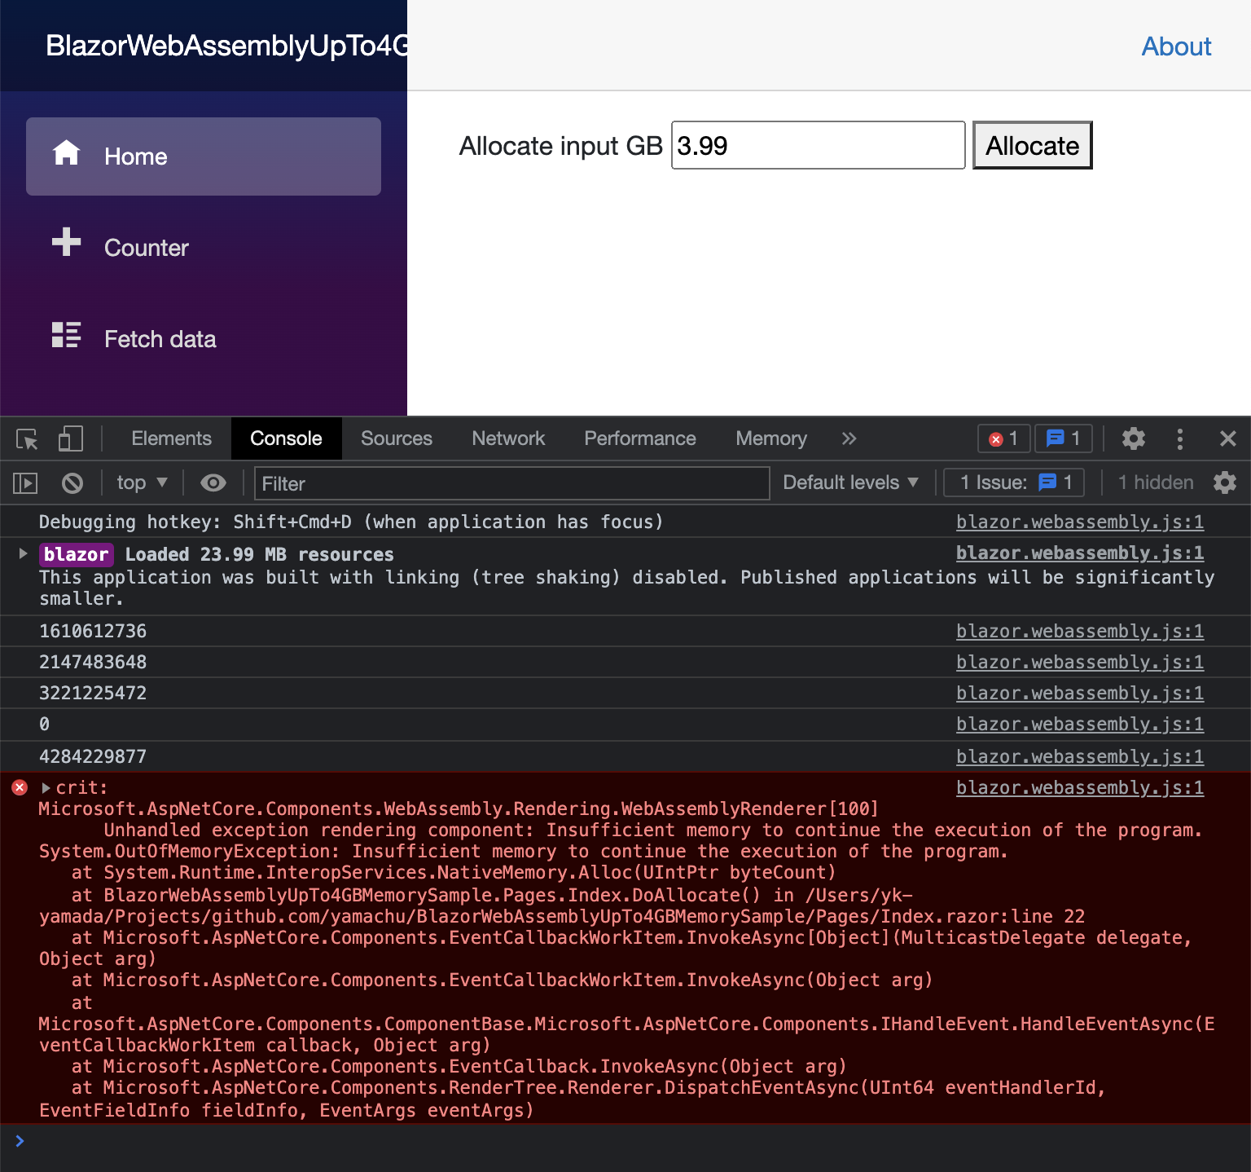1251x1172 pixels.
Task: Click the BlazorWebAssemblyUpTo4G brand title
Action: pyautogui.click(x=226, y=46)
